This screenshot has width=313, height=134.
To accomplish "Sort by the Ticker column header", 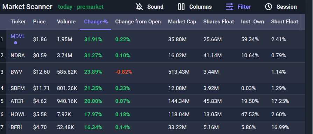I will tap(18, 22).
